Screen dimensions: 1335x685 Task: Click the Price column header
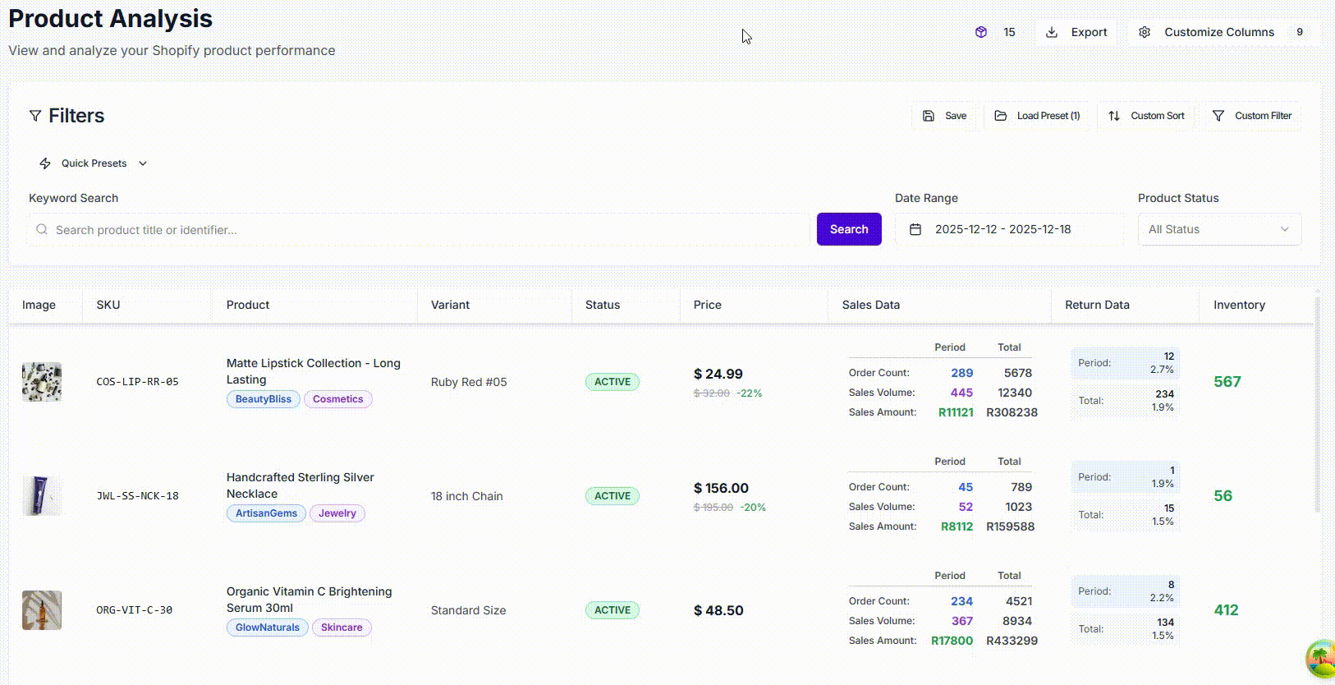coord(708,305)
